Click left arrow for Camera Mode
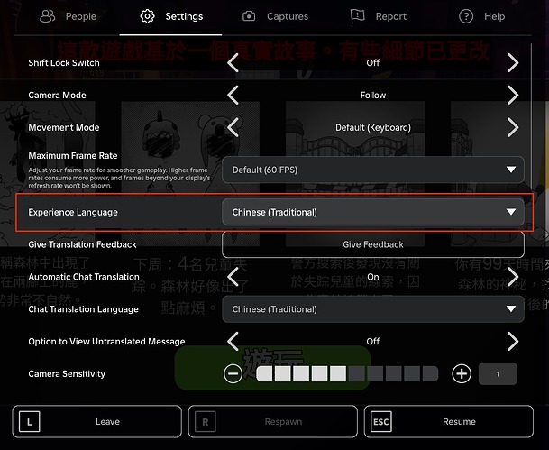 coord(233,95)
